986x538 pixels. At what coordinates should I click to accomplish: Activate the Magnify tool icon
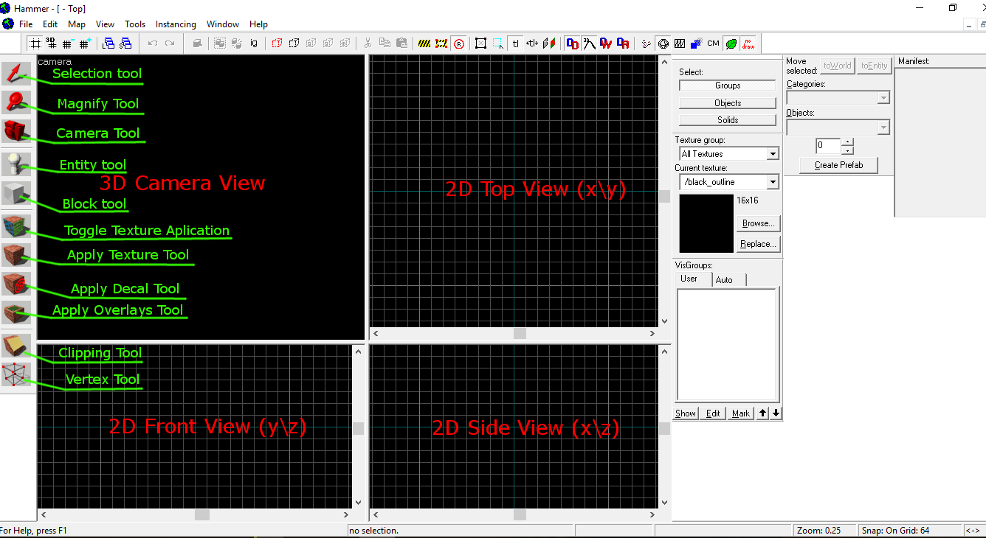(x=16, y=102)
